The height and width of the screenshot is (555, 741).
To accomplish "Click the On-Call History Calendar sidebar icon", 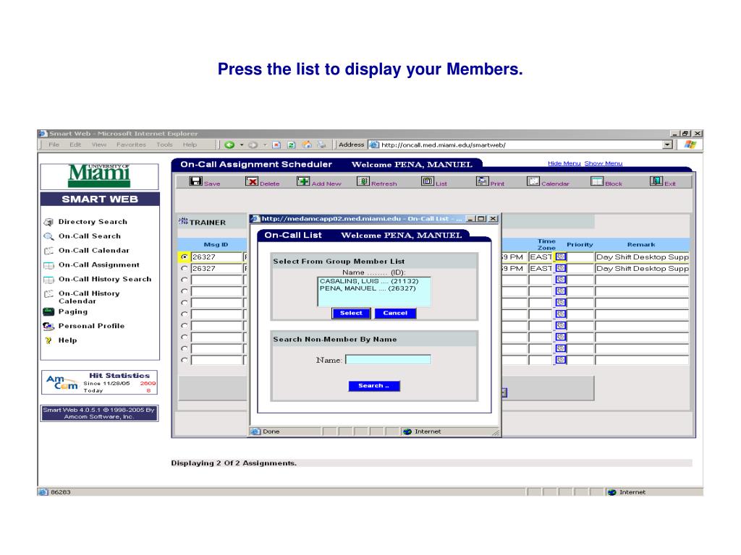I will tap(48, 293).
